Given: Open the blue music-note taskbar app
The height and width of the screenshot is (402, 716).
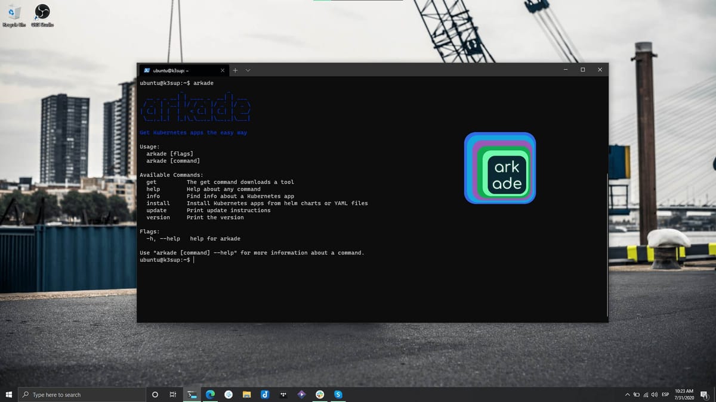Looking at the screenshot, I should (x=265, y=394).
